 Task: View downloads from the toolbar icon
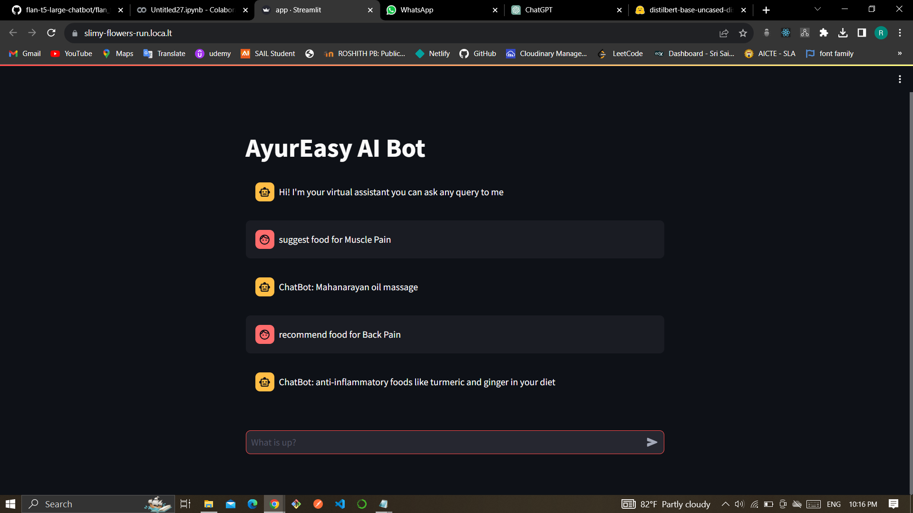pos(844,33)
